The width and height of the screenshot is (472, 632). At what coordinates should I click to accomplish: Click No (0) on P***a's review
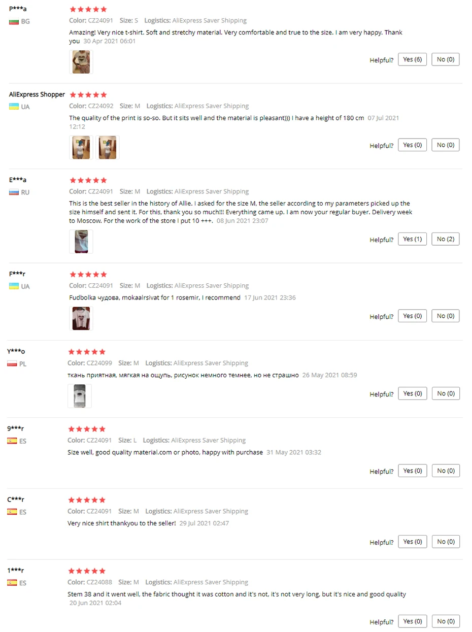(446, 59)
